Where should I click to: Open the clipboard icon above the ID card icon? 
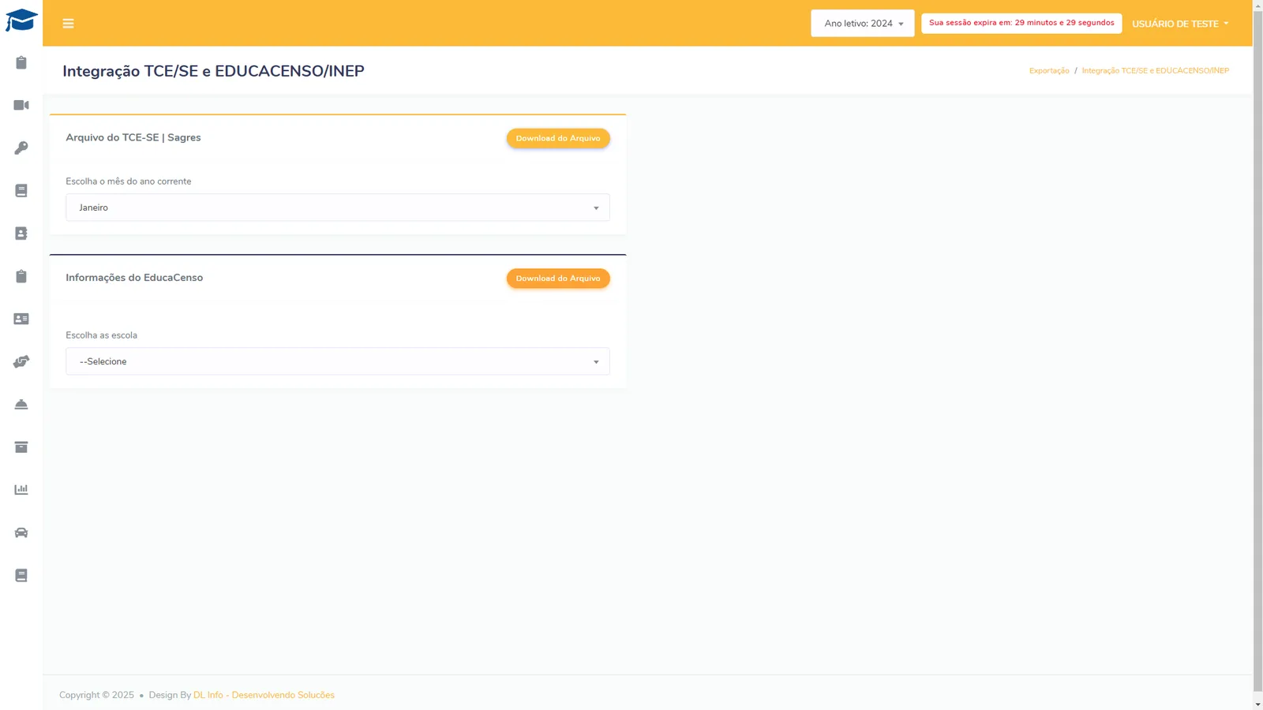coord(21,276)
